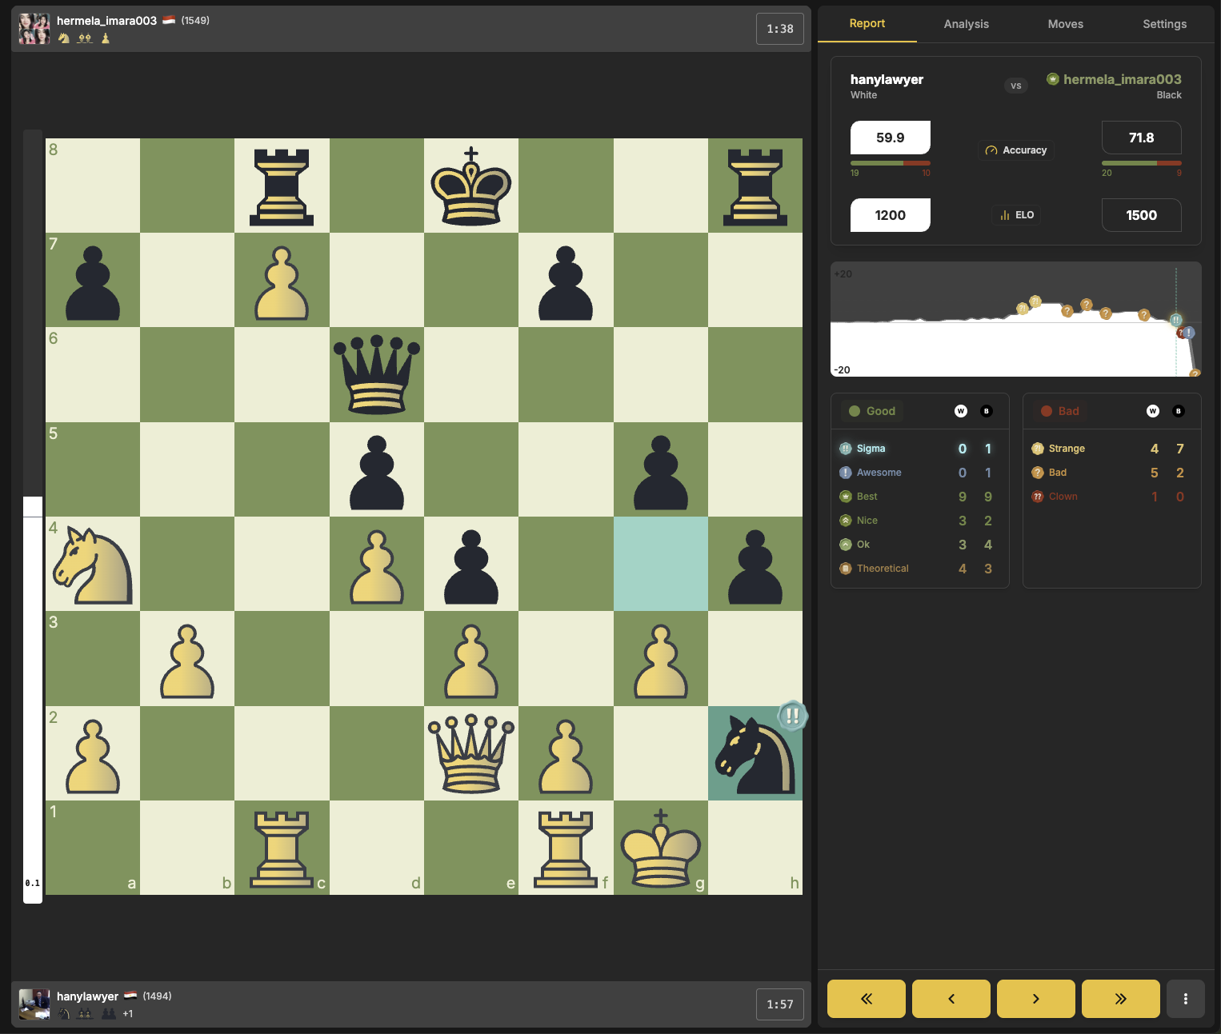Select the Theoretical move classification row
The height and width of the screenshot is (1034, 1221).
click(x=882, y=569)
